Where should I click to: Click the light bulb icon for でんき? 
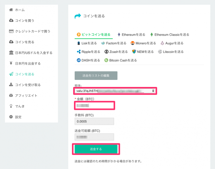[11, 106]
